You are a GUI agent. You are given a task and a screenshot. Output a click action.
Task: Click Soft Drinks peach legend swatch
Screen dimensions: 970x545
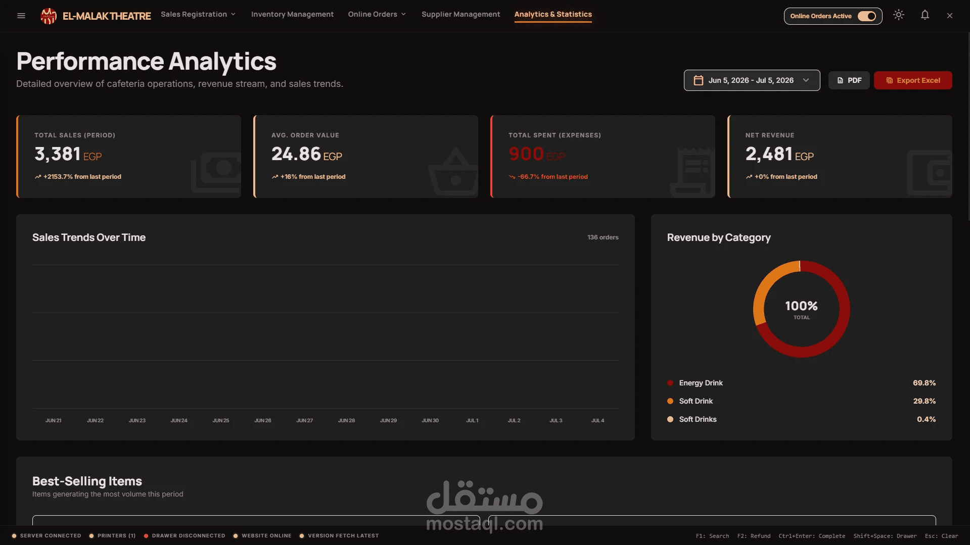[x=670, y=419]
